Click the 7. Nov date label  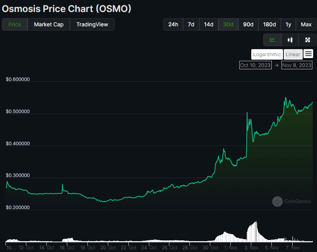coord(292,248)
